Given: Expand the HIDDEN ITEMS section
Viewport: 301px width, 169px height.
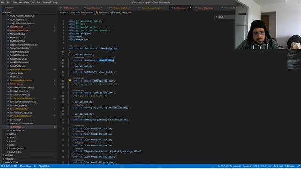Looking at the screenshot, I should (11, 162).
